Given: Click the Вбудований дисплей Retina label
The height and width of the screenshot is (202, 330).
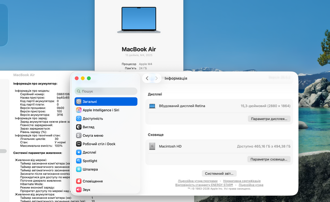Looking at the screenshot, I should click(x=182, y=106).
